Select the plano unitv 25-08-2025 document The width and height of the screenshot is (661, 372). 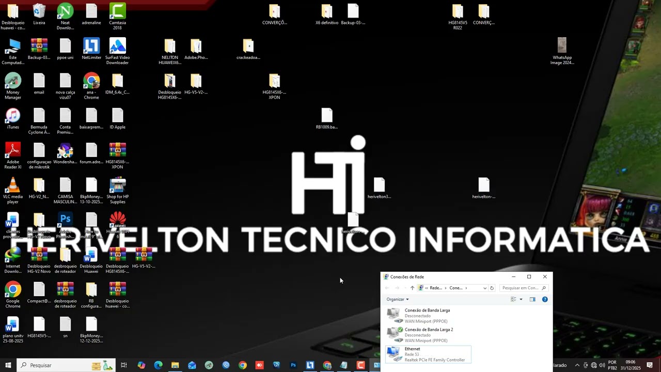click(13, 329)
